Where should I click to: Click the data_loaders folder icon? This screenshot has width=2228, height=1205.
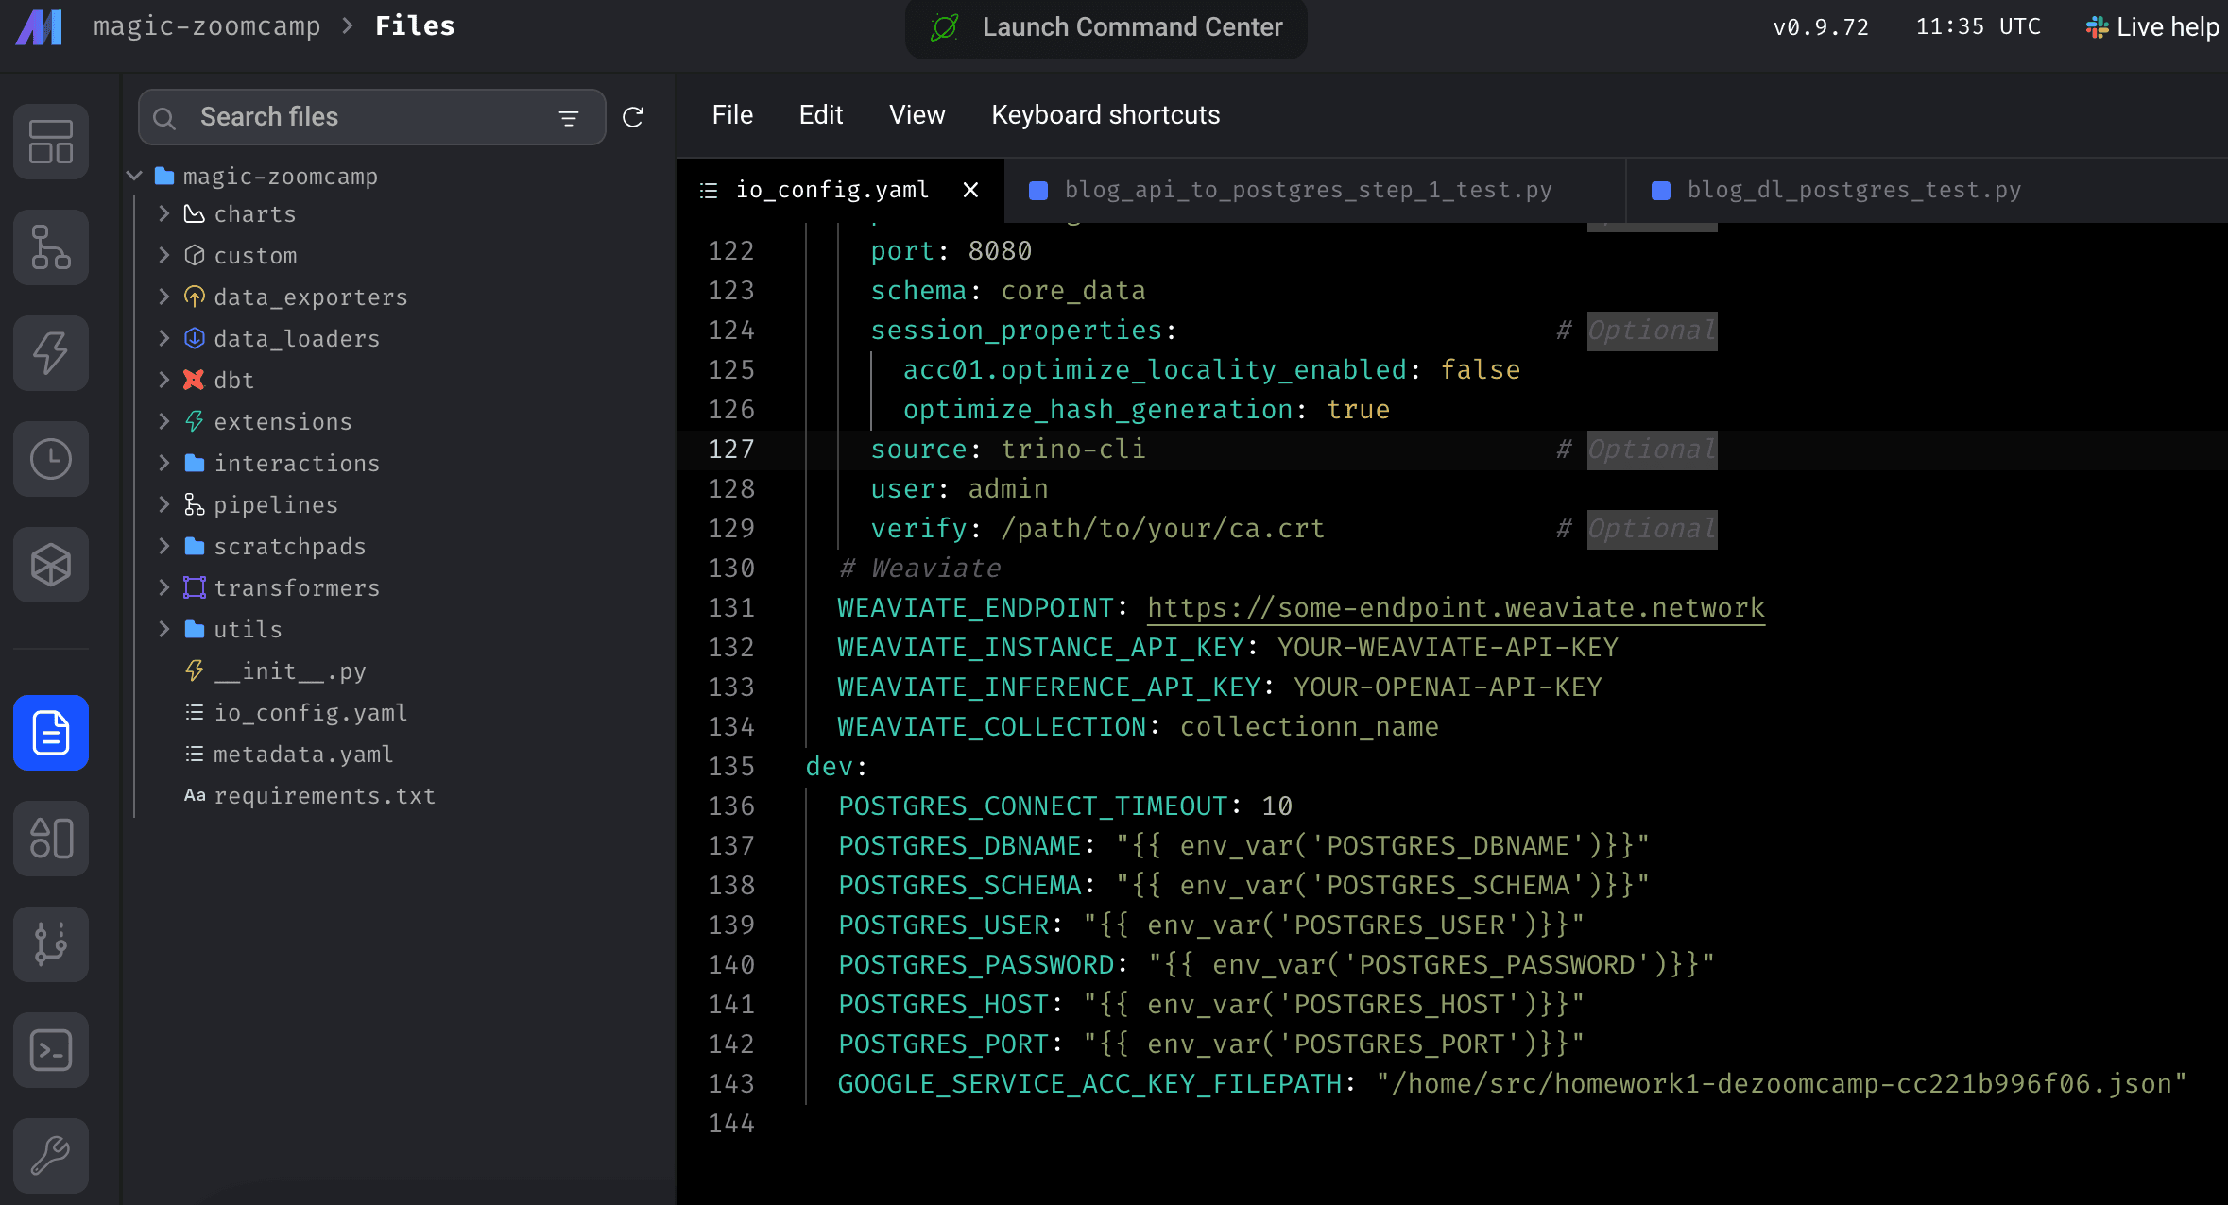pos(194,339)
